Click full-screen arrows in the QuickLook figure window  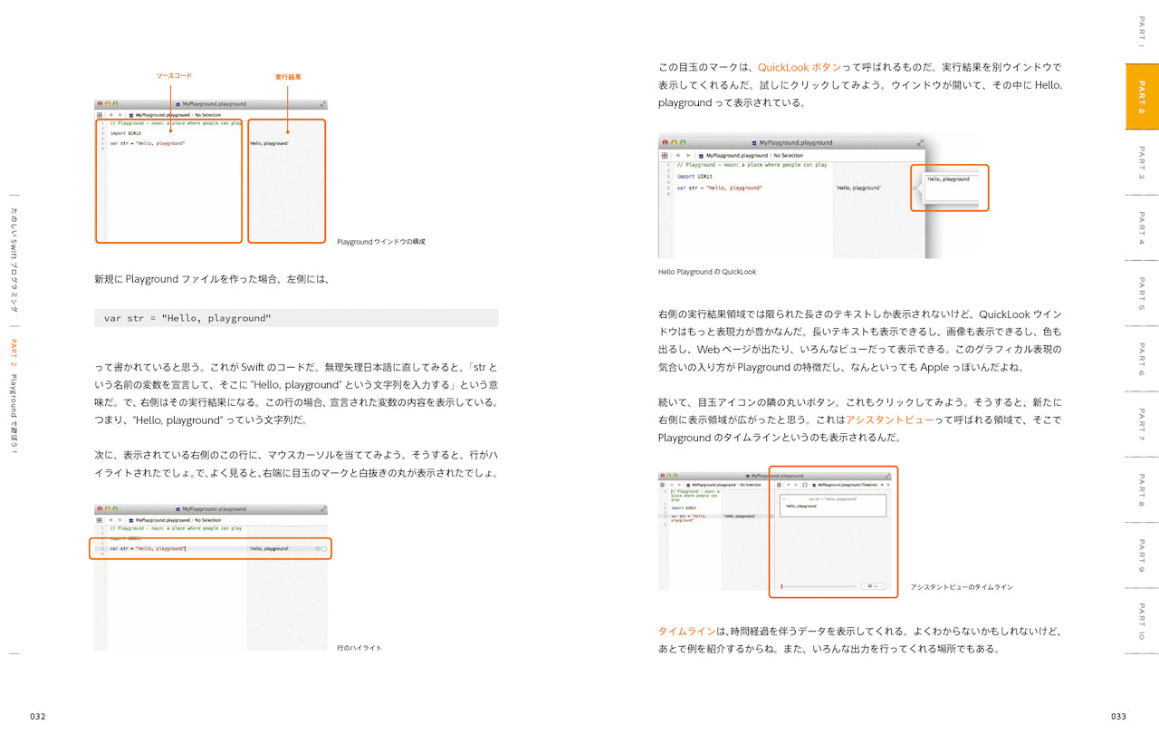click(920, 142)
